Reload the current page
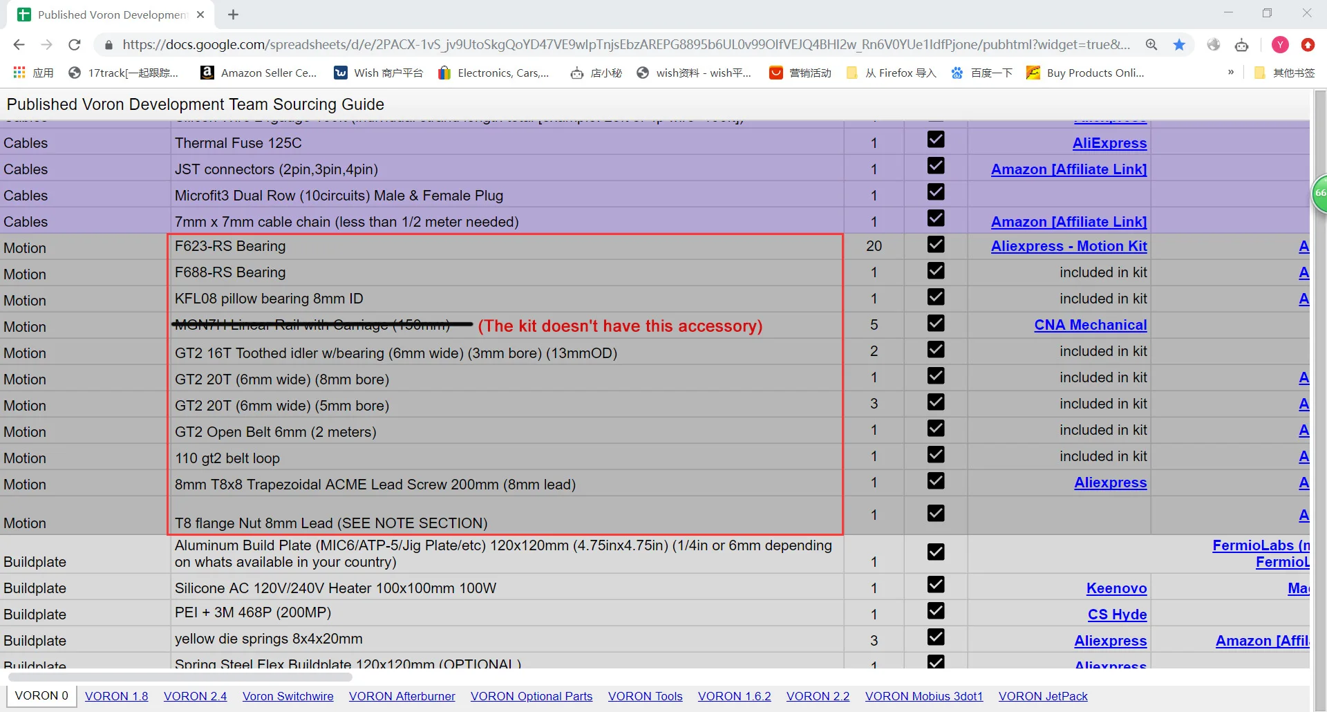This screenshot has width=1327, height=712. tap(75, 45)
